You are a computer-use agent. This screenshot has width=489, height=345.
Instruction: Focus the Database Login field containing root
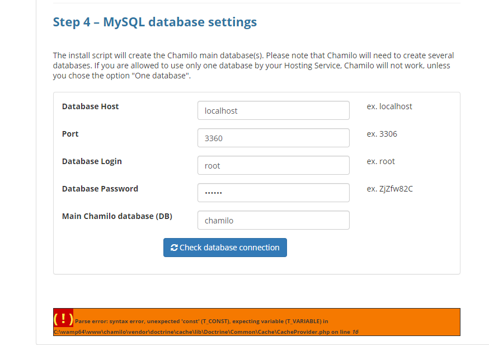(x=273, y=165)
